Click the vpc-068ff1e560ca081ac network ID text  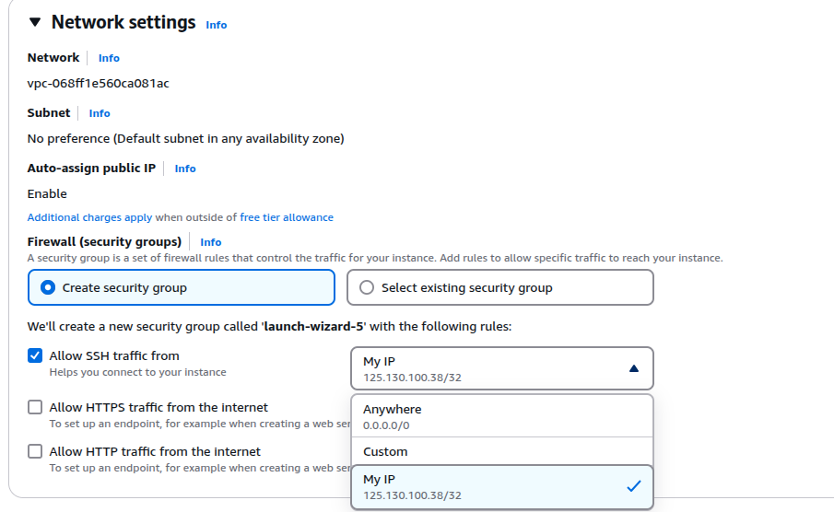[x=99, y=84]
